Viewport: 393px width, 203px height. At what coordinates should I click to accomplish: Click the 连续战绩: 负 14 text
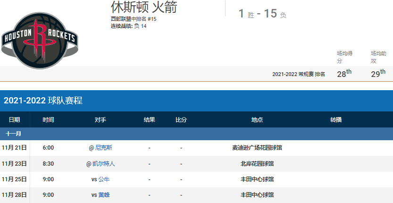(129, 26)
